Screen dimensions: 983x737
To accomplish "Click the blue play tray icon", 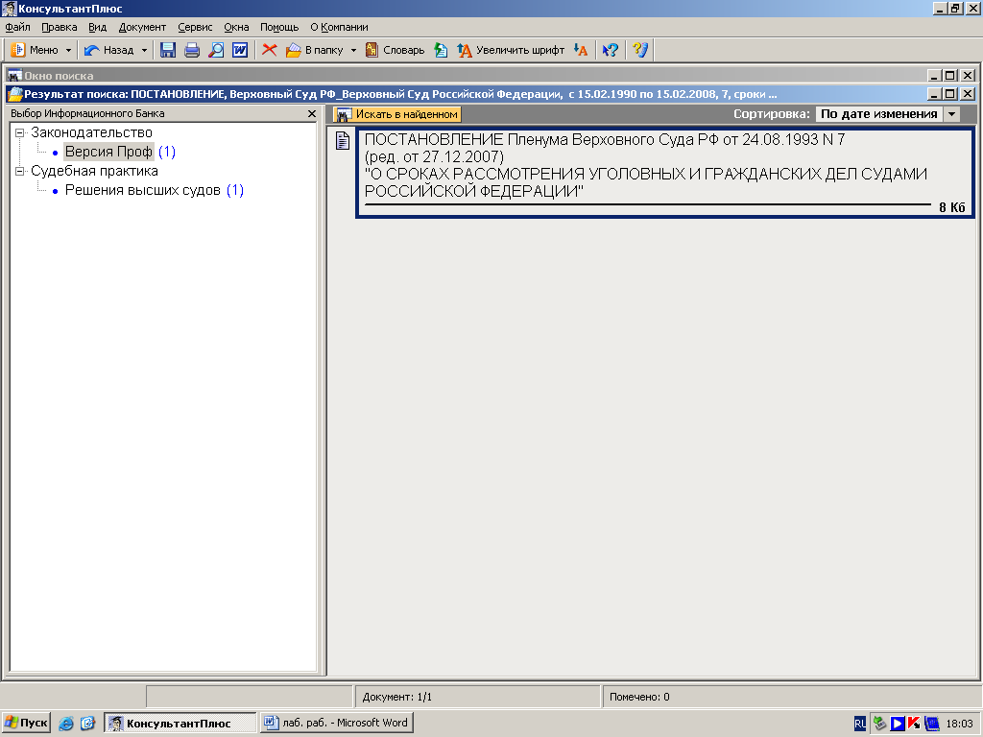I will click(898, 724).
